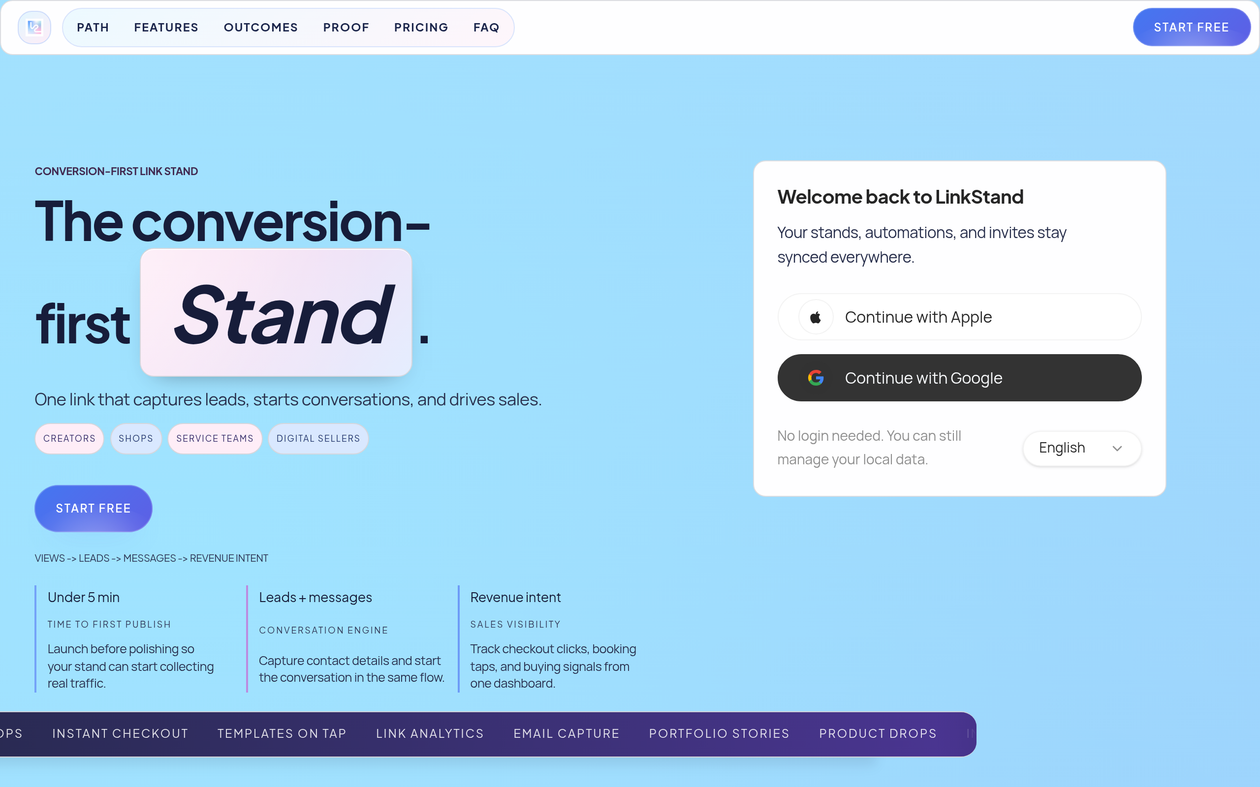Select the PRICING nav tab
Screen dimensions: 1260x787
click(421, 27)
